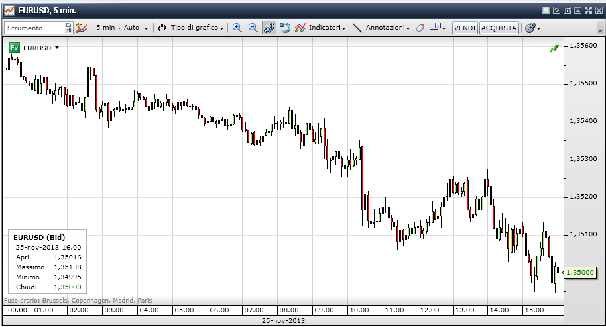Screen dimensions: 606x327
Task: Open the chart settings gear dropdown
Action: (x=532, y=28)
